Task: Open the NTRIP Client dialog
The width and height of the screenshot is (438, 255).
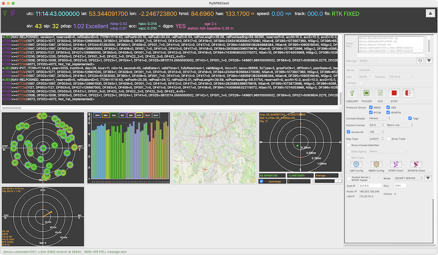Action: [396, 164]
